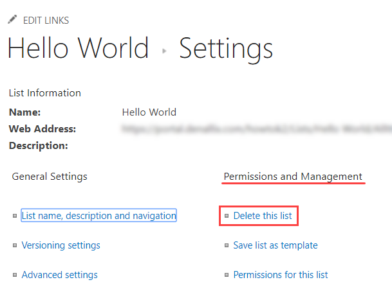This screenshot has height=289, width=392.
Task: Click the bullet before List name, description and navigation
Action: pyautogui.click(x=15, y=216)
